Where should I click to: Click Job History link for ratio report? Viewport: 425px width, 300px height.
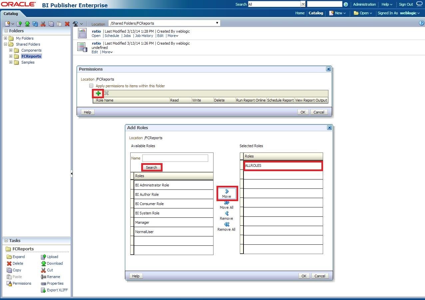pyautogui.click(x=144, y=36)
